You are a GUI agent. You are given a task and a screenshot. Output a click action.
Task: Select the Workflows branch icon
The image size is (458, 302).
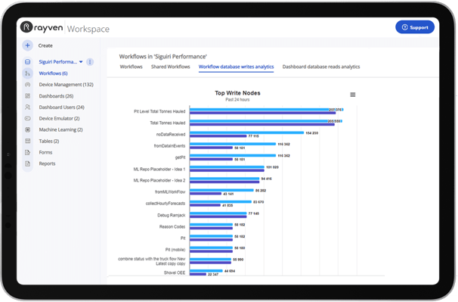point(27,73)
